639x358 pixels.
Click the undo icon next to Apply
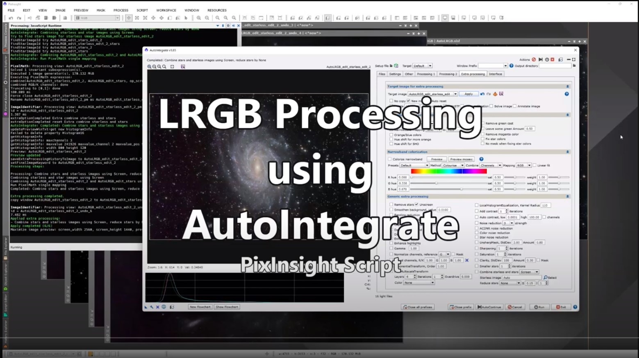[x=482, y=94]
